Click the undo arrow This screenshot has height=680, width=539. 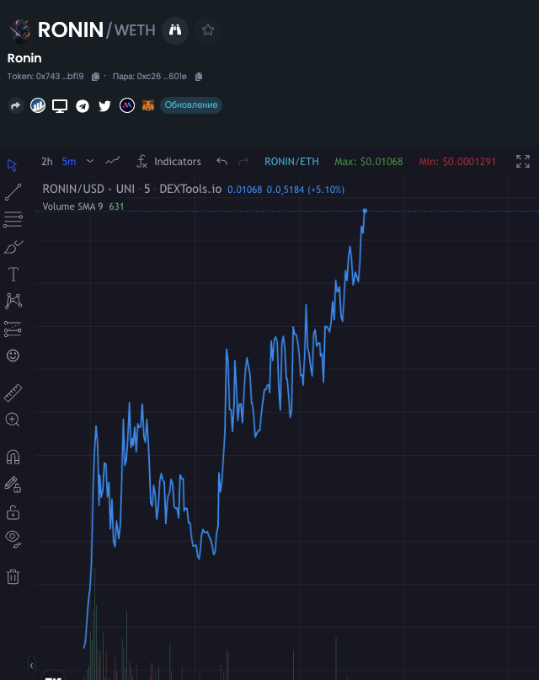click(x=221, y=161)
